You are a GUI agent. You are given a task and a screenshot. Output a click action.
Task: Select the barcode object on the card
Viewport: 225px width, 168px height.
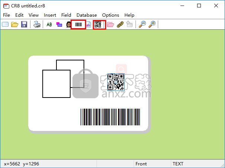click(110, 117)
